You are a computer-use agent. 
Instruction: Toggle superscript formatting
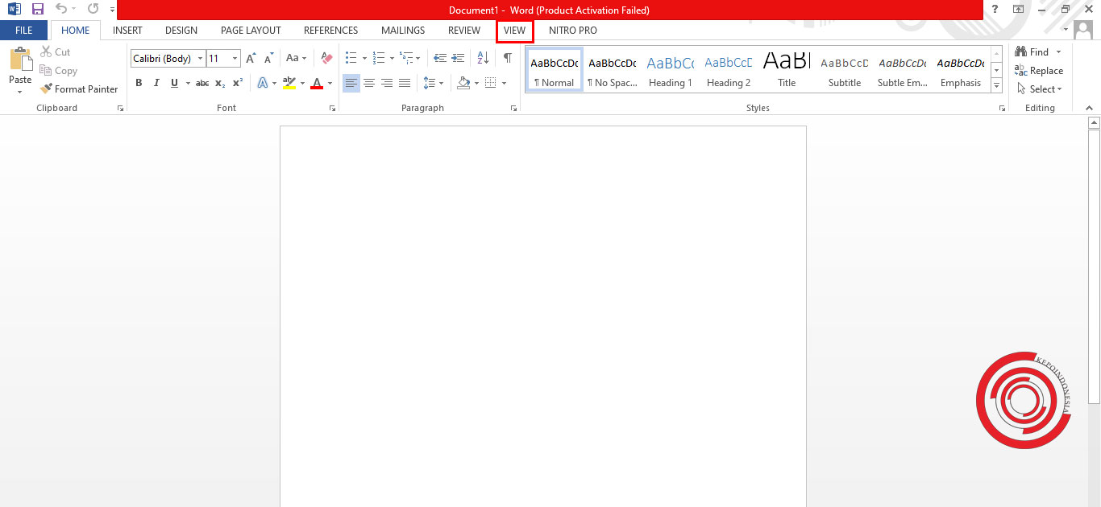point(236,82)
